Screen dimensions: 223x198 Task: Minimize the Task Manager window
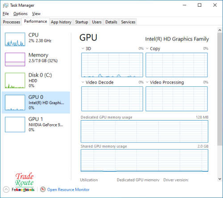[x=185, y=5]
